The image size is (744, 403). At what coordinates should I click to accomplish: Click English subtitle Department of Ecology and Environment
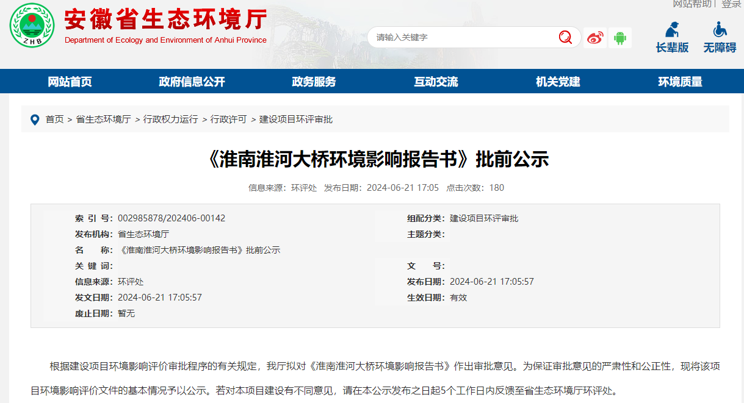click(165, 40)
